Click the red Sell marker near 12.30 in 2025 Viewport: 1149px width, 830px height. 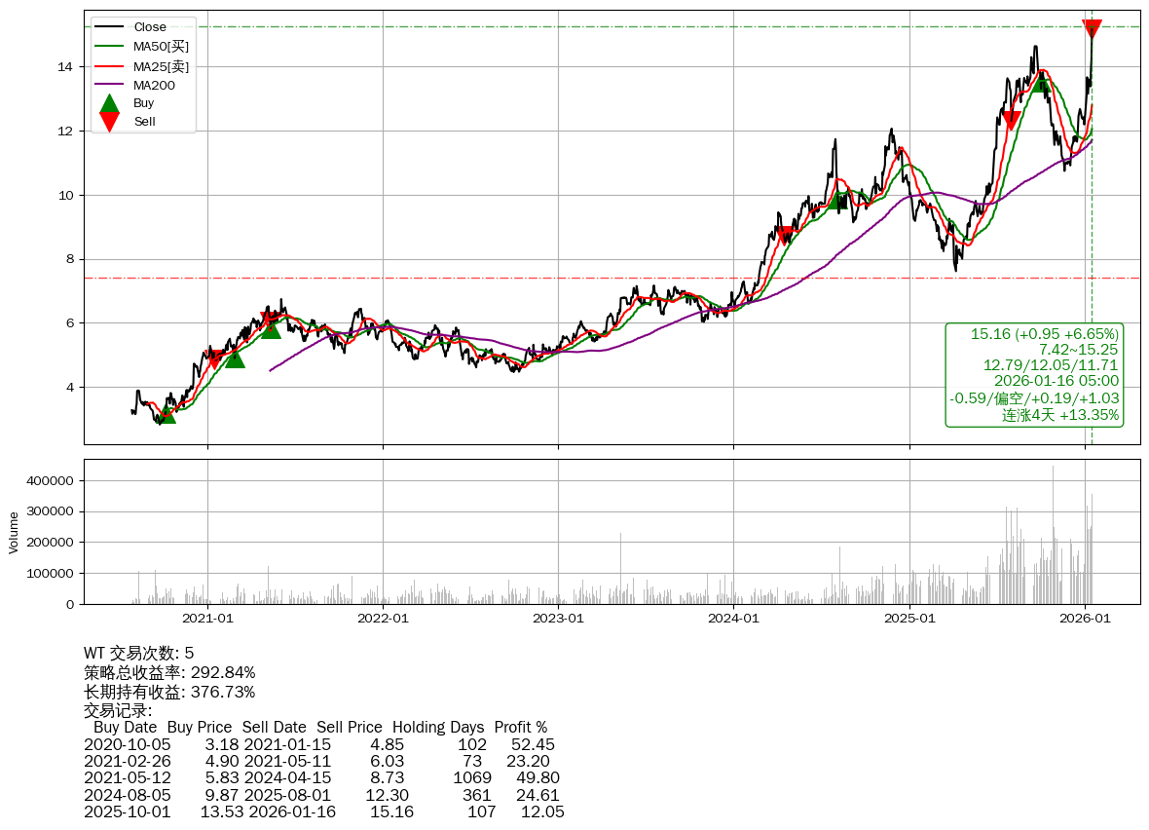pos(1011,120)
